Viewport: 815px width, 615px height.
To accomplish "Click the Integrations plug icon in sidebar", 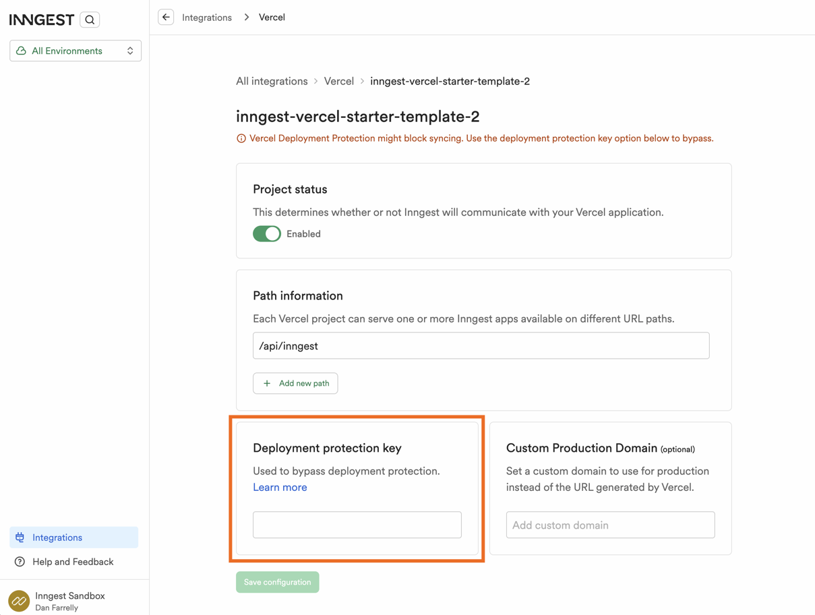I will [x=20, y=537].
